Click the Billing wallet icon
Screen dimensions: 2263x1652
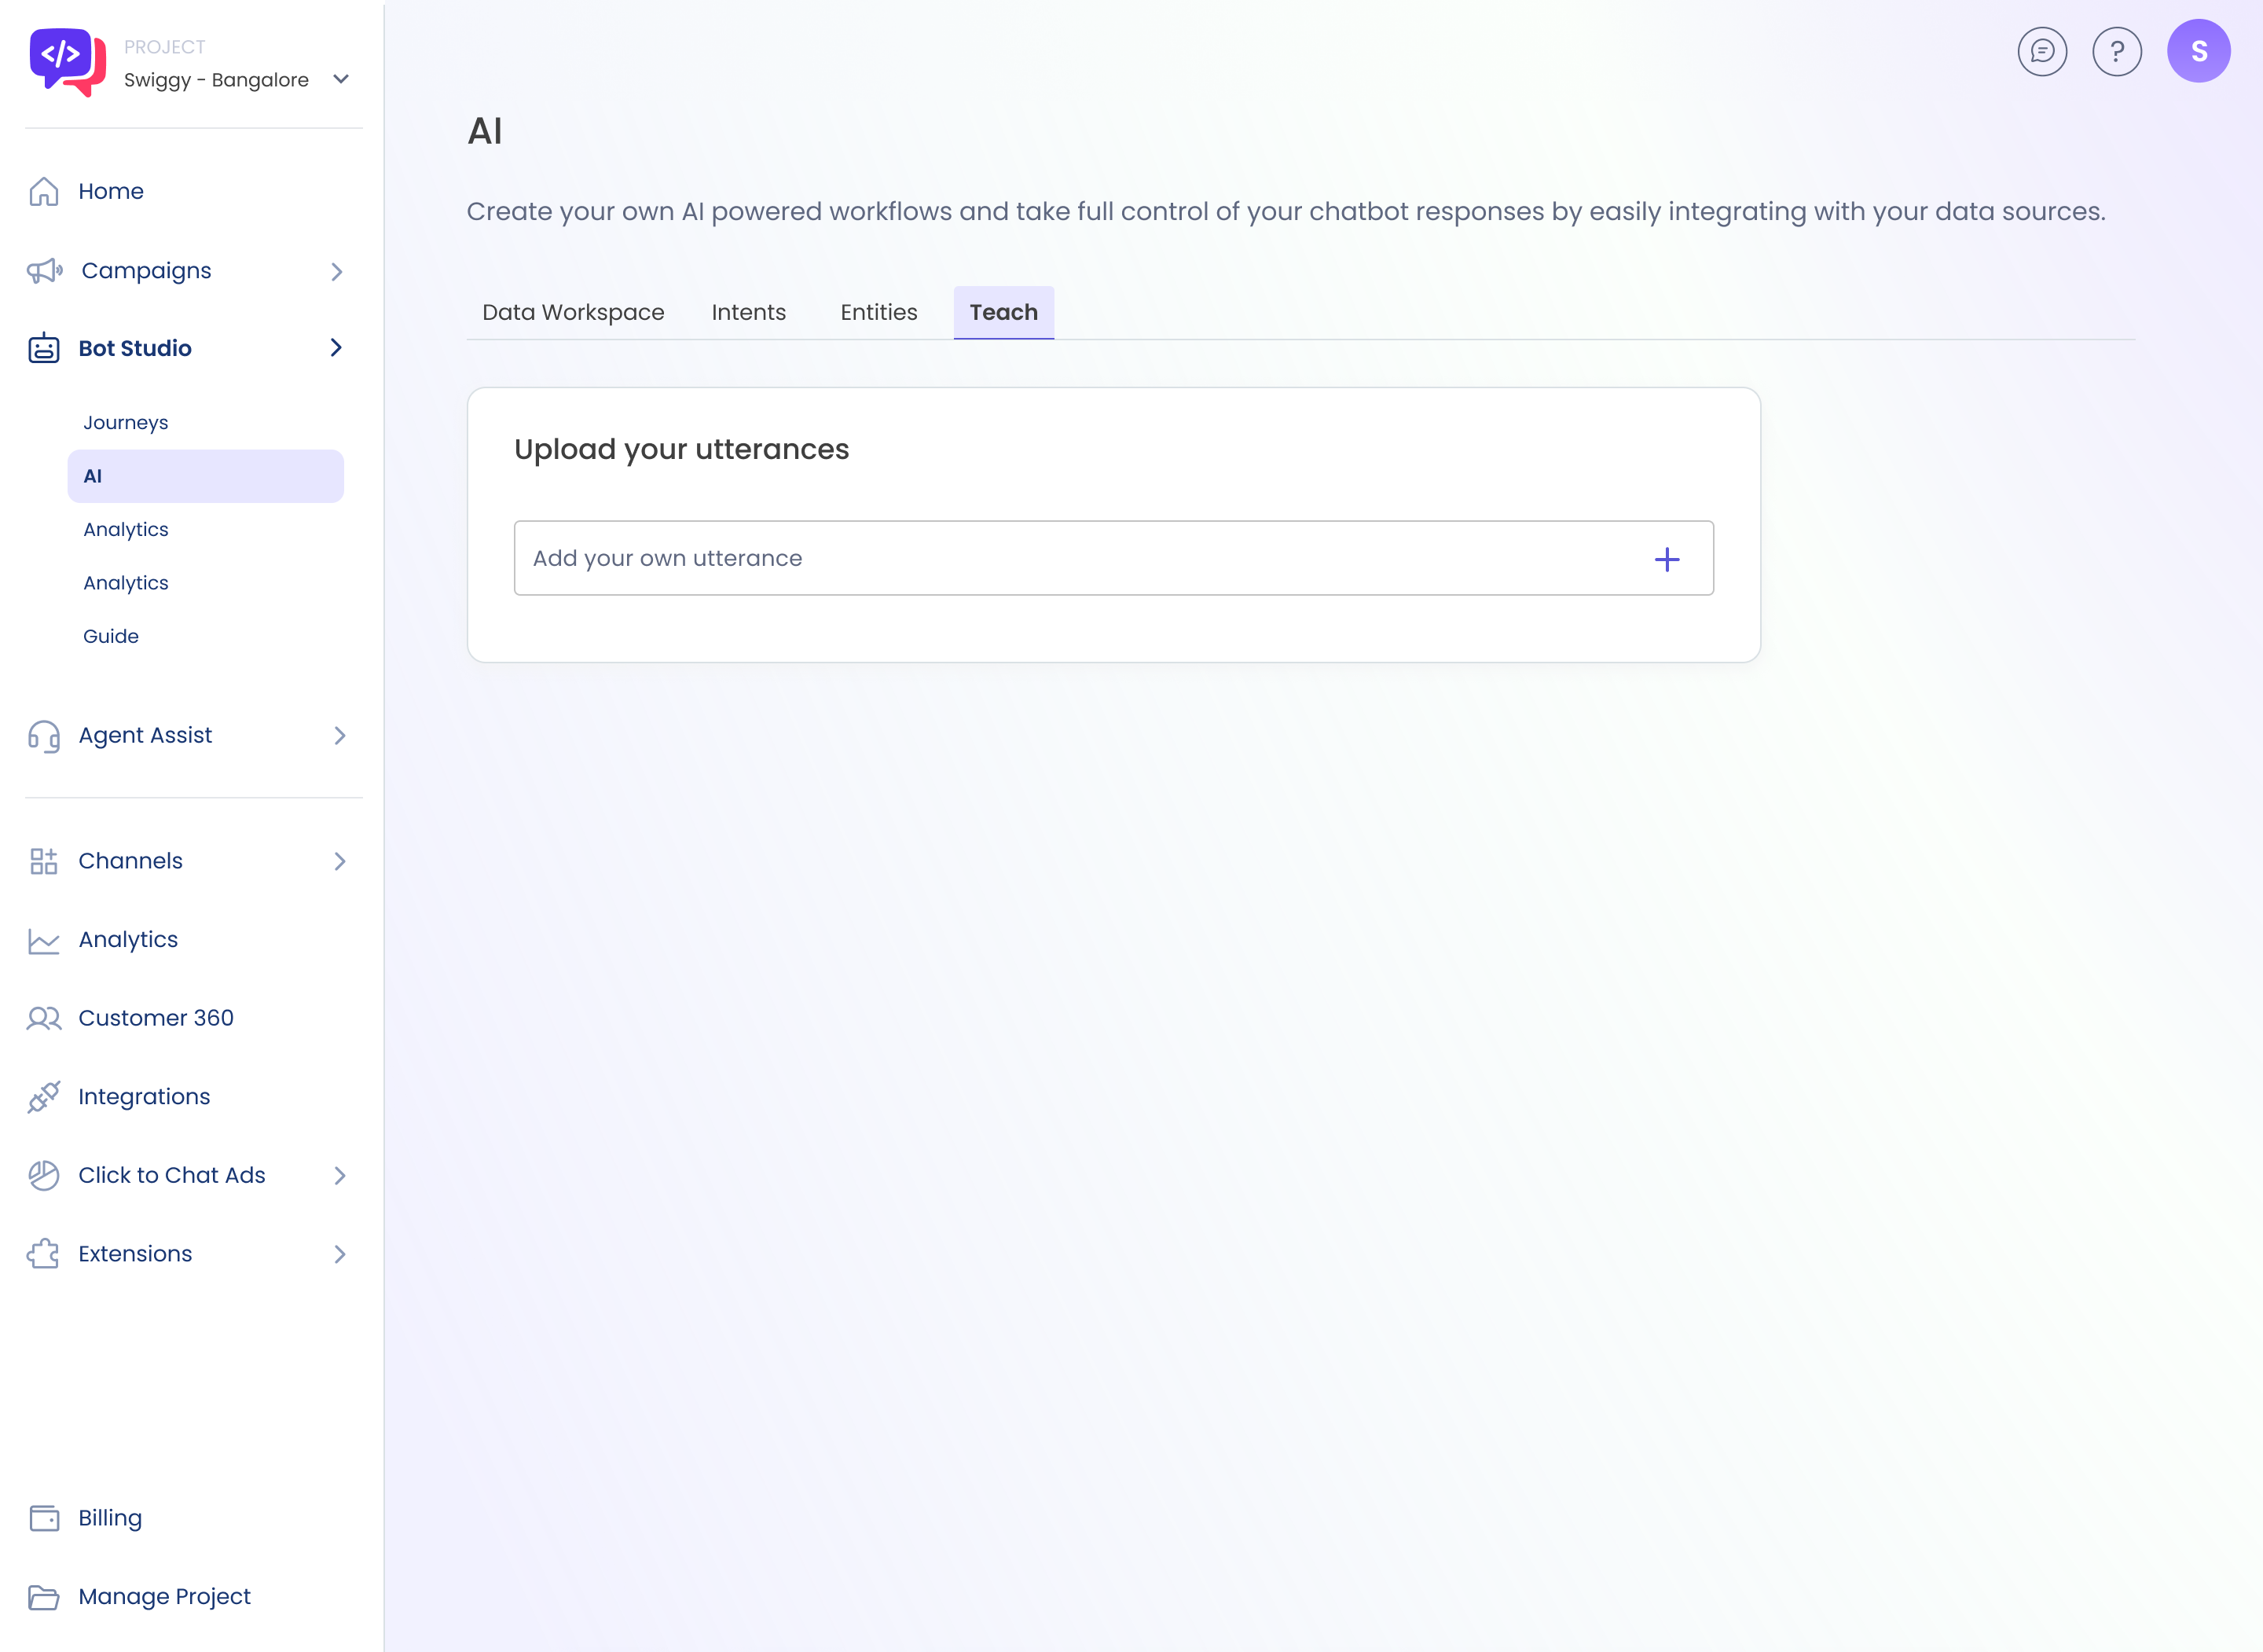coord(44,1518)
